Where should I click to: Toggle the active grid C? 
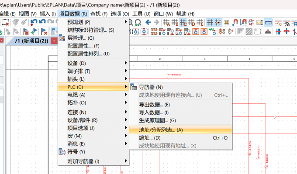click(183, 23)
